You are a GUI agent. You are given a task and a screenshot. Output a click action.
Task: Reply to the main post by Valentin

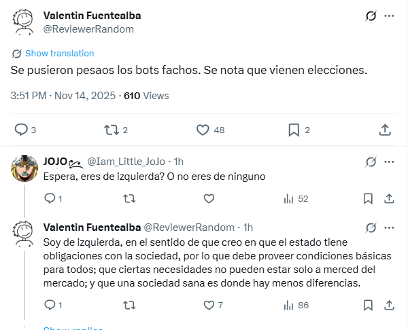click(21, 129)
